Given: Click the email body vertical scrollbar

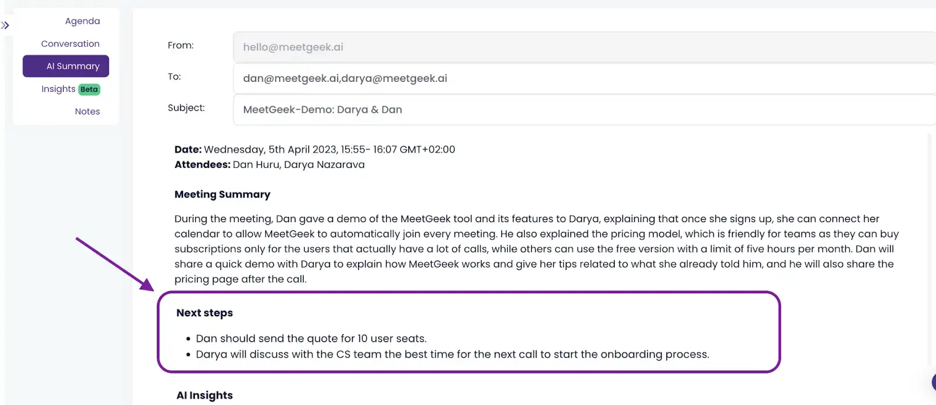Looking at the screenshot, I should tap(930, 248).
